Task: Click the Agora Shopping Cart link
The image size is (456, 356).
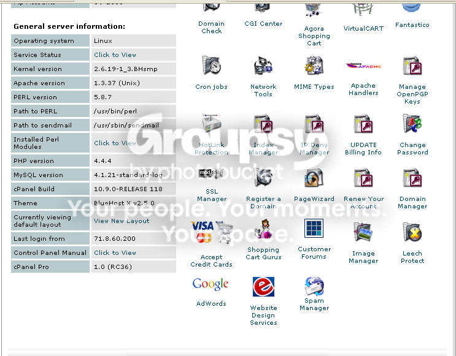Action: pyautogui.click(x=314, y=36)
